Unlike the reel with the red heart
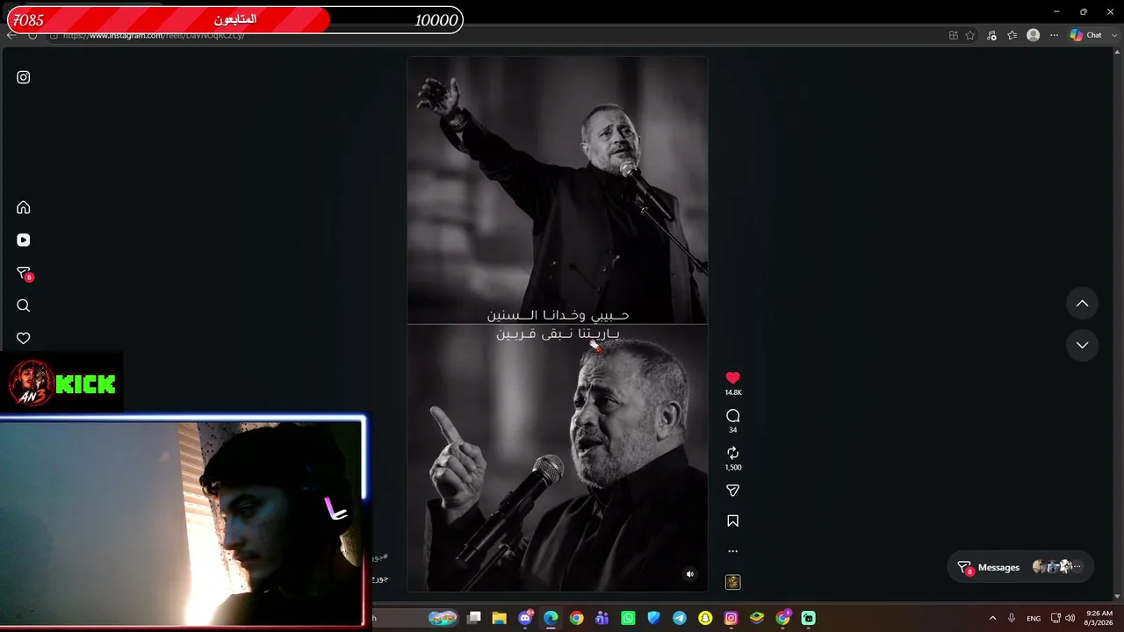1124x632 pixels. pyautogui.click(x=733, y=377)
